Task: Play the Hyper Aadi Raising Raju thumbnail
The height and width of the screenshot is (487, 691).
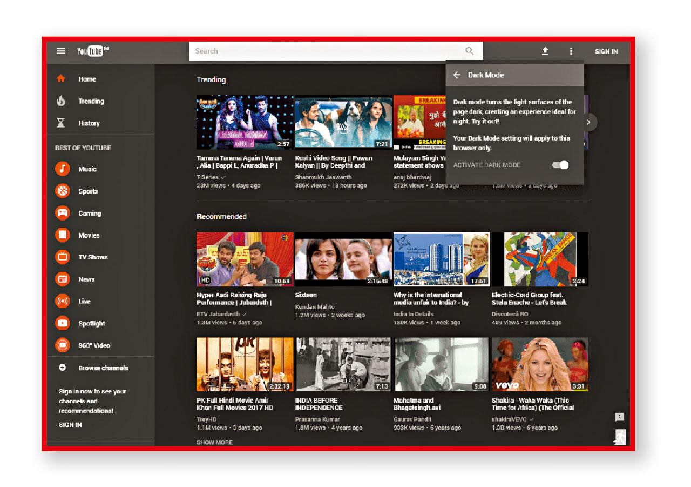Action: (x=245, y=259)
